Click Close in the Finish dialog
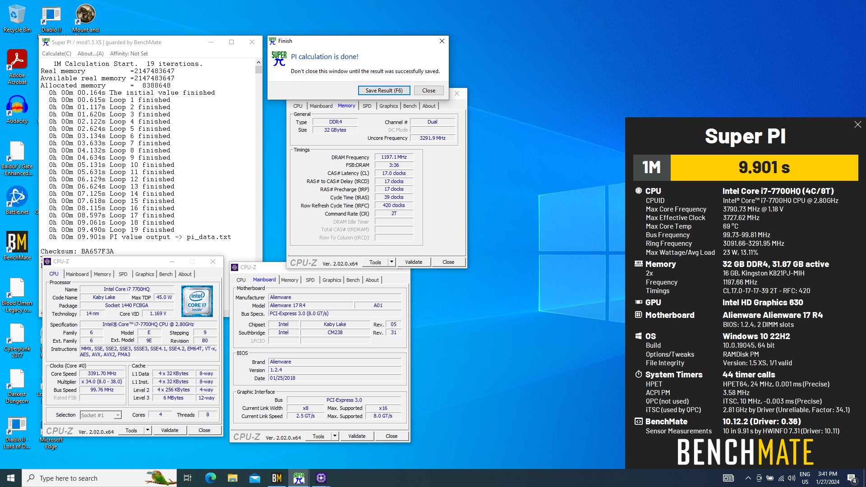This screenshot has height=487, width=866. click(428, 91)
